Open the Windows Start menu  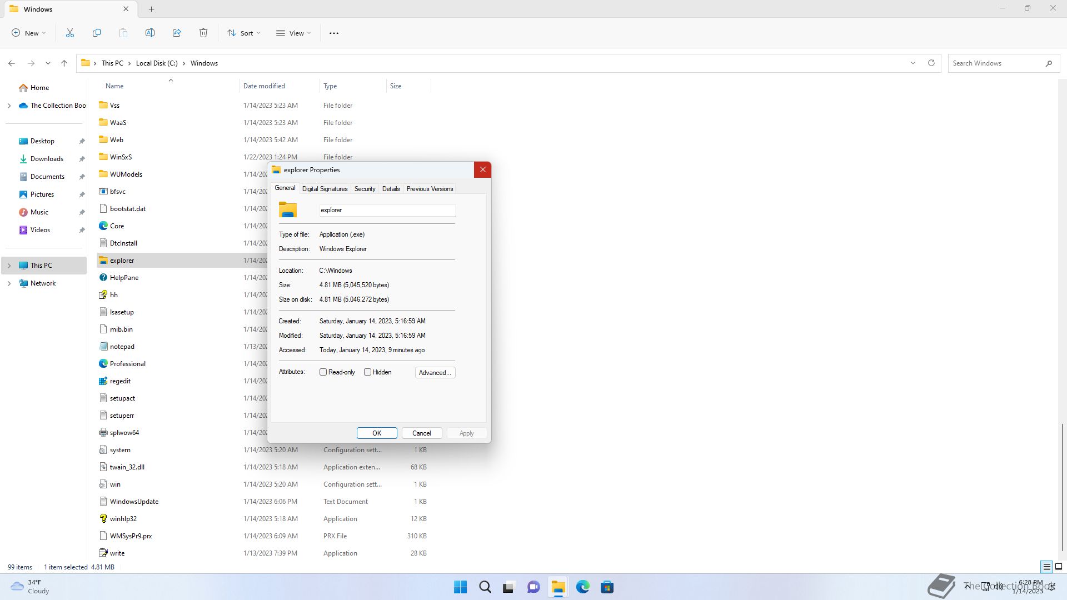click(x=461, y=587)
